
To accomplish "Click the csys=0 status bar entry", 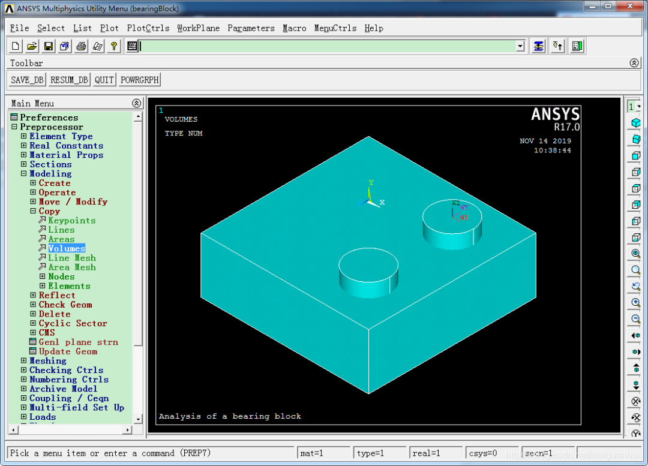I will (492, 453).
